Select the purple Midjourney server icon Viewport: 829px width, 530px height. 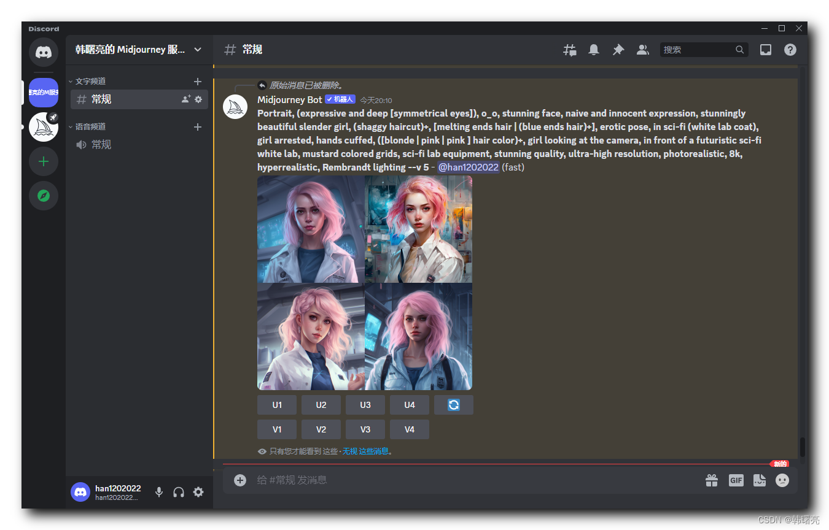click(44, 93)
